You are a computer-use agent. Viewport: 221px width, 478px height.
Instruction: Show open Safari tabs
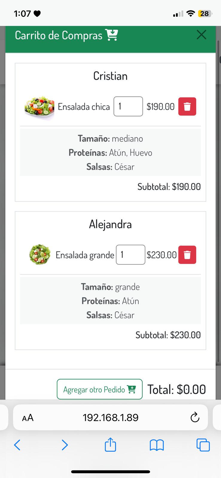click(203, 445)
